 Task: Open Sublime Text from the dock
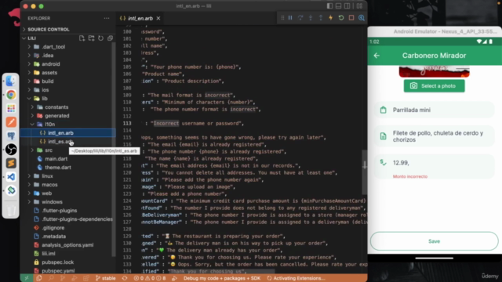coord(11,164)
